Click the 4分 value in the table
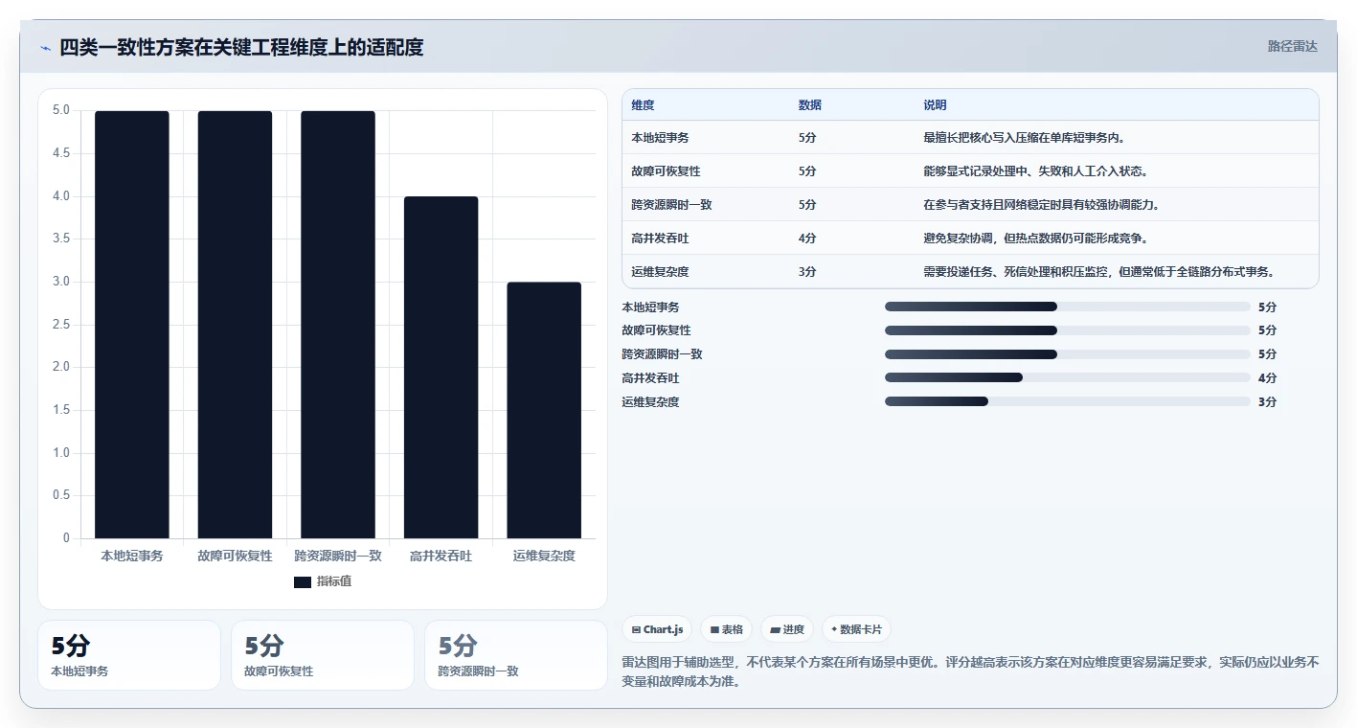Screen dimensions: 1357x728 [807, 239]
